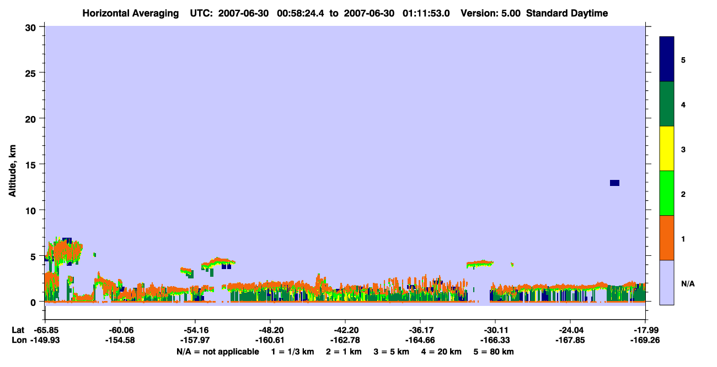Click the longitude value '-157.97'
The height and width of the screenshot is (367, 717).
tap(195, 340)
